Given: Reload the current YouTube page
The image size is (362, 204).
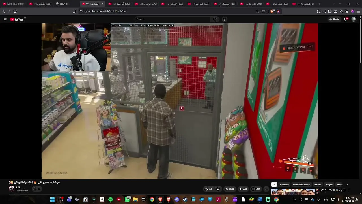Looking at the screenshot, I should 15,11.
